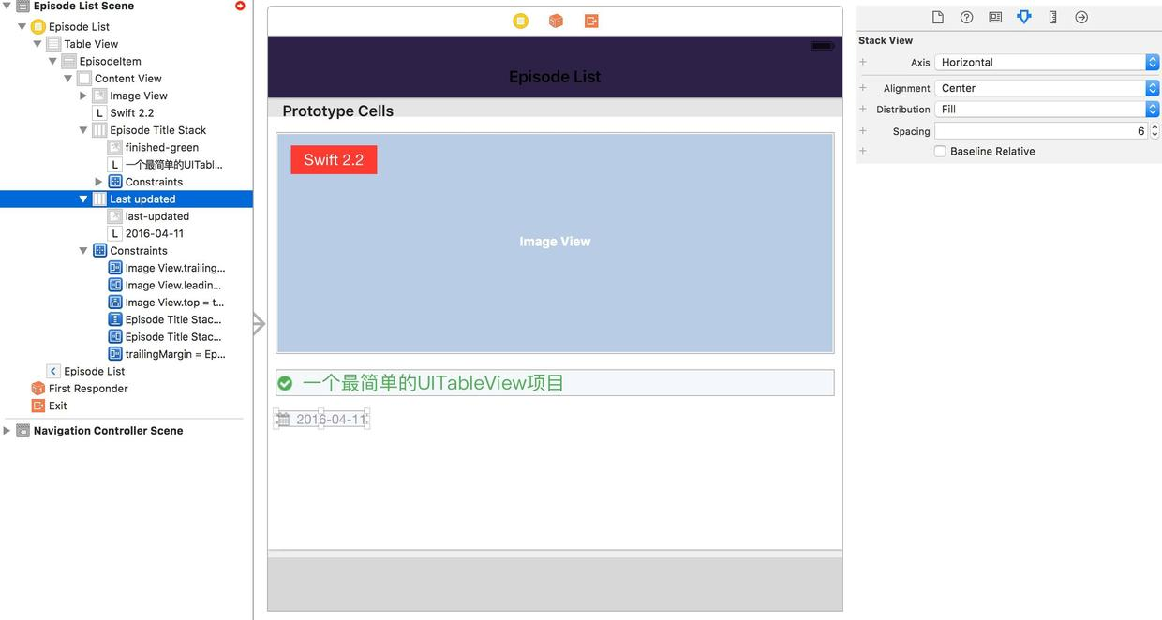The width and height of the screenshot is (1162, 620).
Task: Expand the Navigation Controller Scene triangle
Action: pyautogui.click(x=7, y=431)
